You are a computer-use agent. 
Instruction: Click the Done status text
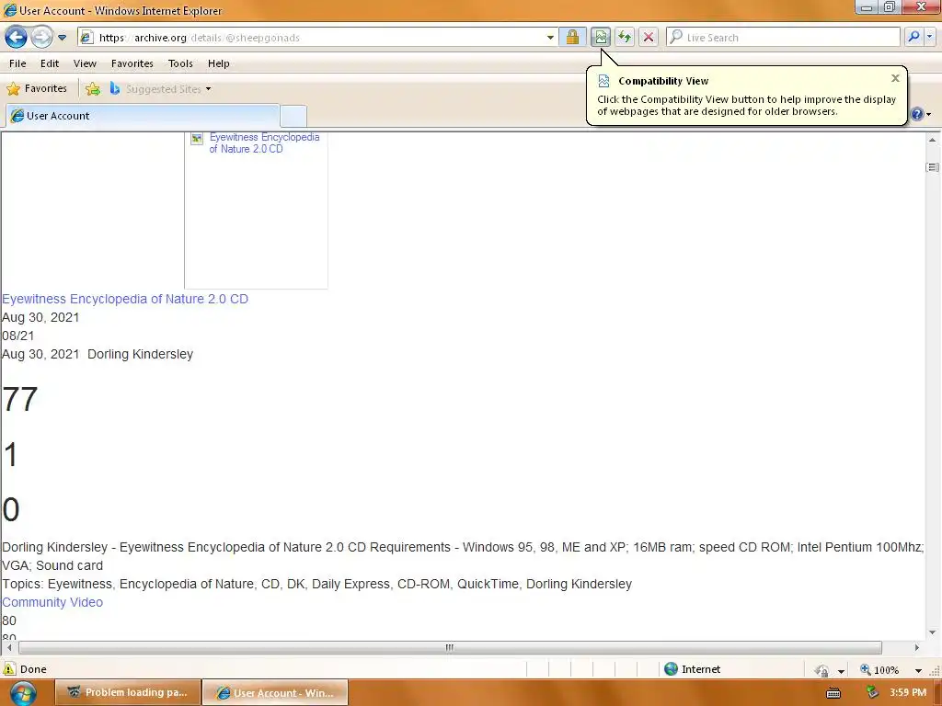[33, 669]
